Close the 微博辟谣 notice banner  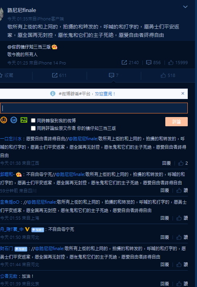point(183,93)
